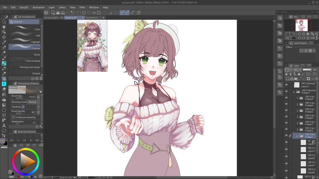319x179 pixels.
Task: Select the Move layer tool
Action: tap(4, 37)
